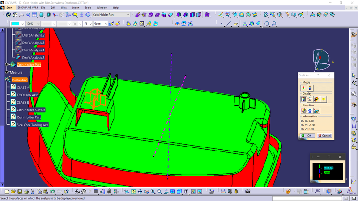The image size is (358, 201).
Task: Click the red 0deg color bar in legend
Action: (x=320, y=175)
